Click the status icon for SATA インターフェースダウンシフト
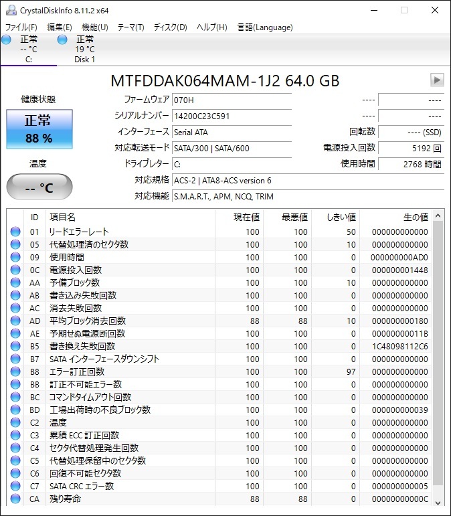451x516 pixels. coord(15,359)
